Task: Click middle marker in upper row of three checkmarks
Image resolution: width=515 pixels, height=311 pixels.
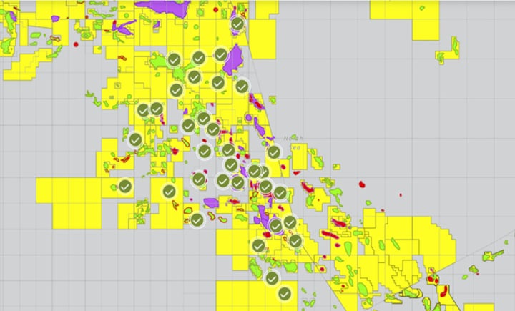Action: 199,58
